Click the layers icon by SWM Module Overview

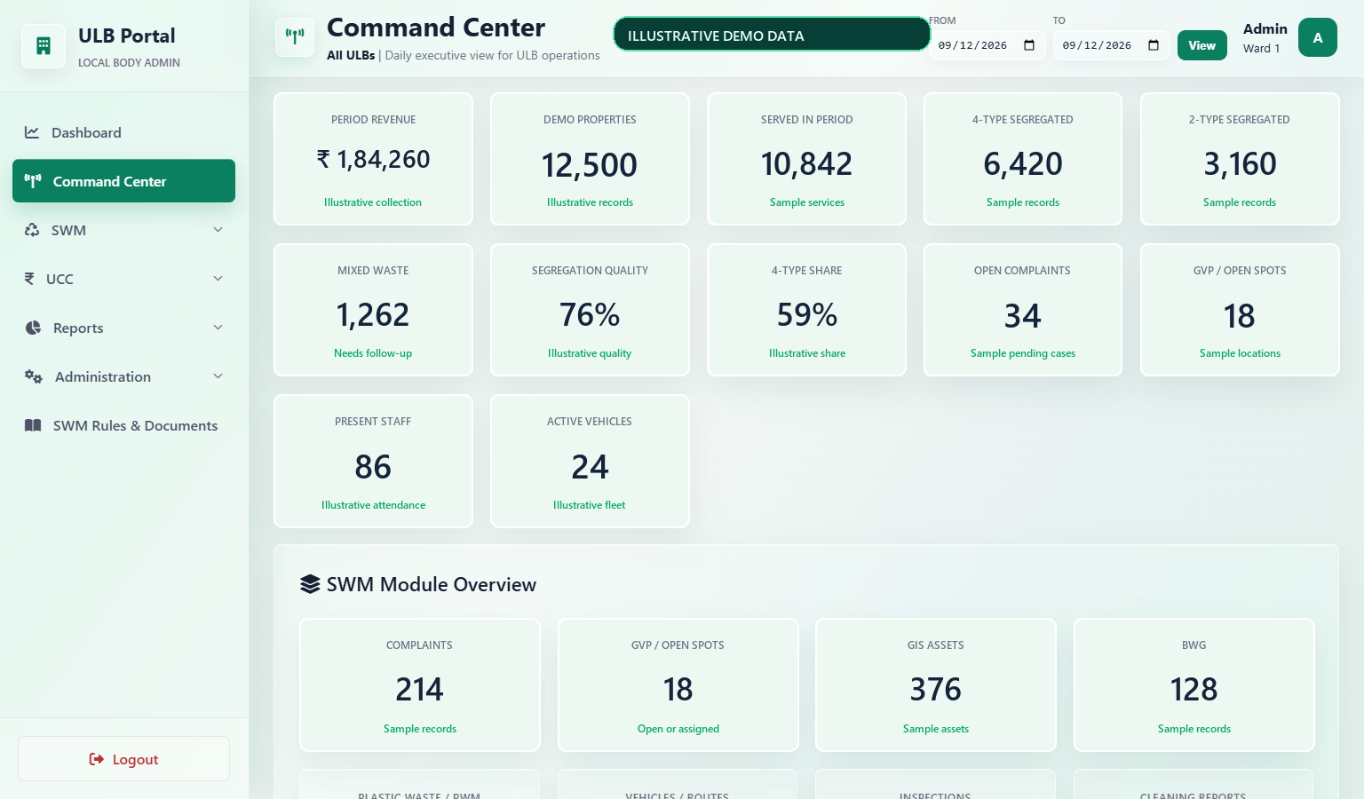click(310, 584)
